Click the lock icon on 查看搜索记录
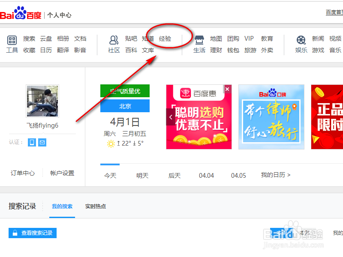 pyautogui.click(x=15, y=233)
